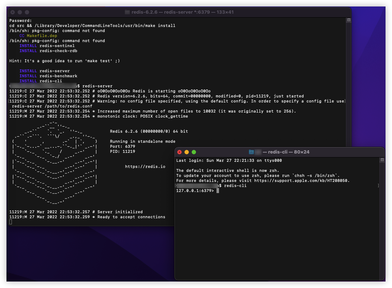This screenshot has height=288, width=392.
Task: Click the document proxy icon in redis-server title bar
Action: 127,12
